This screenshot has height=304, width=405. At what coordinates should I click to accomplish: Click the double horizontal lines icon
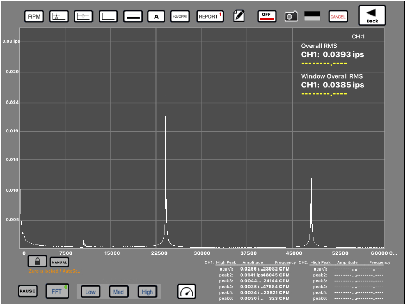(x=133, y=16)
